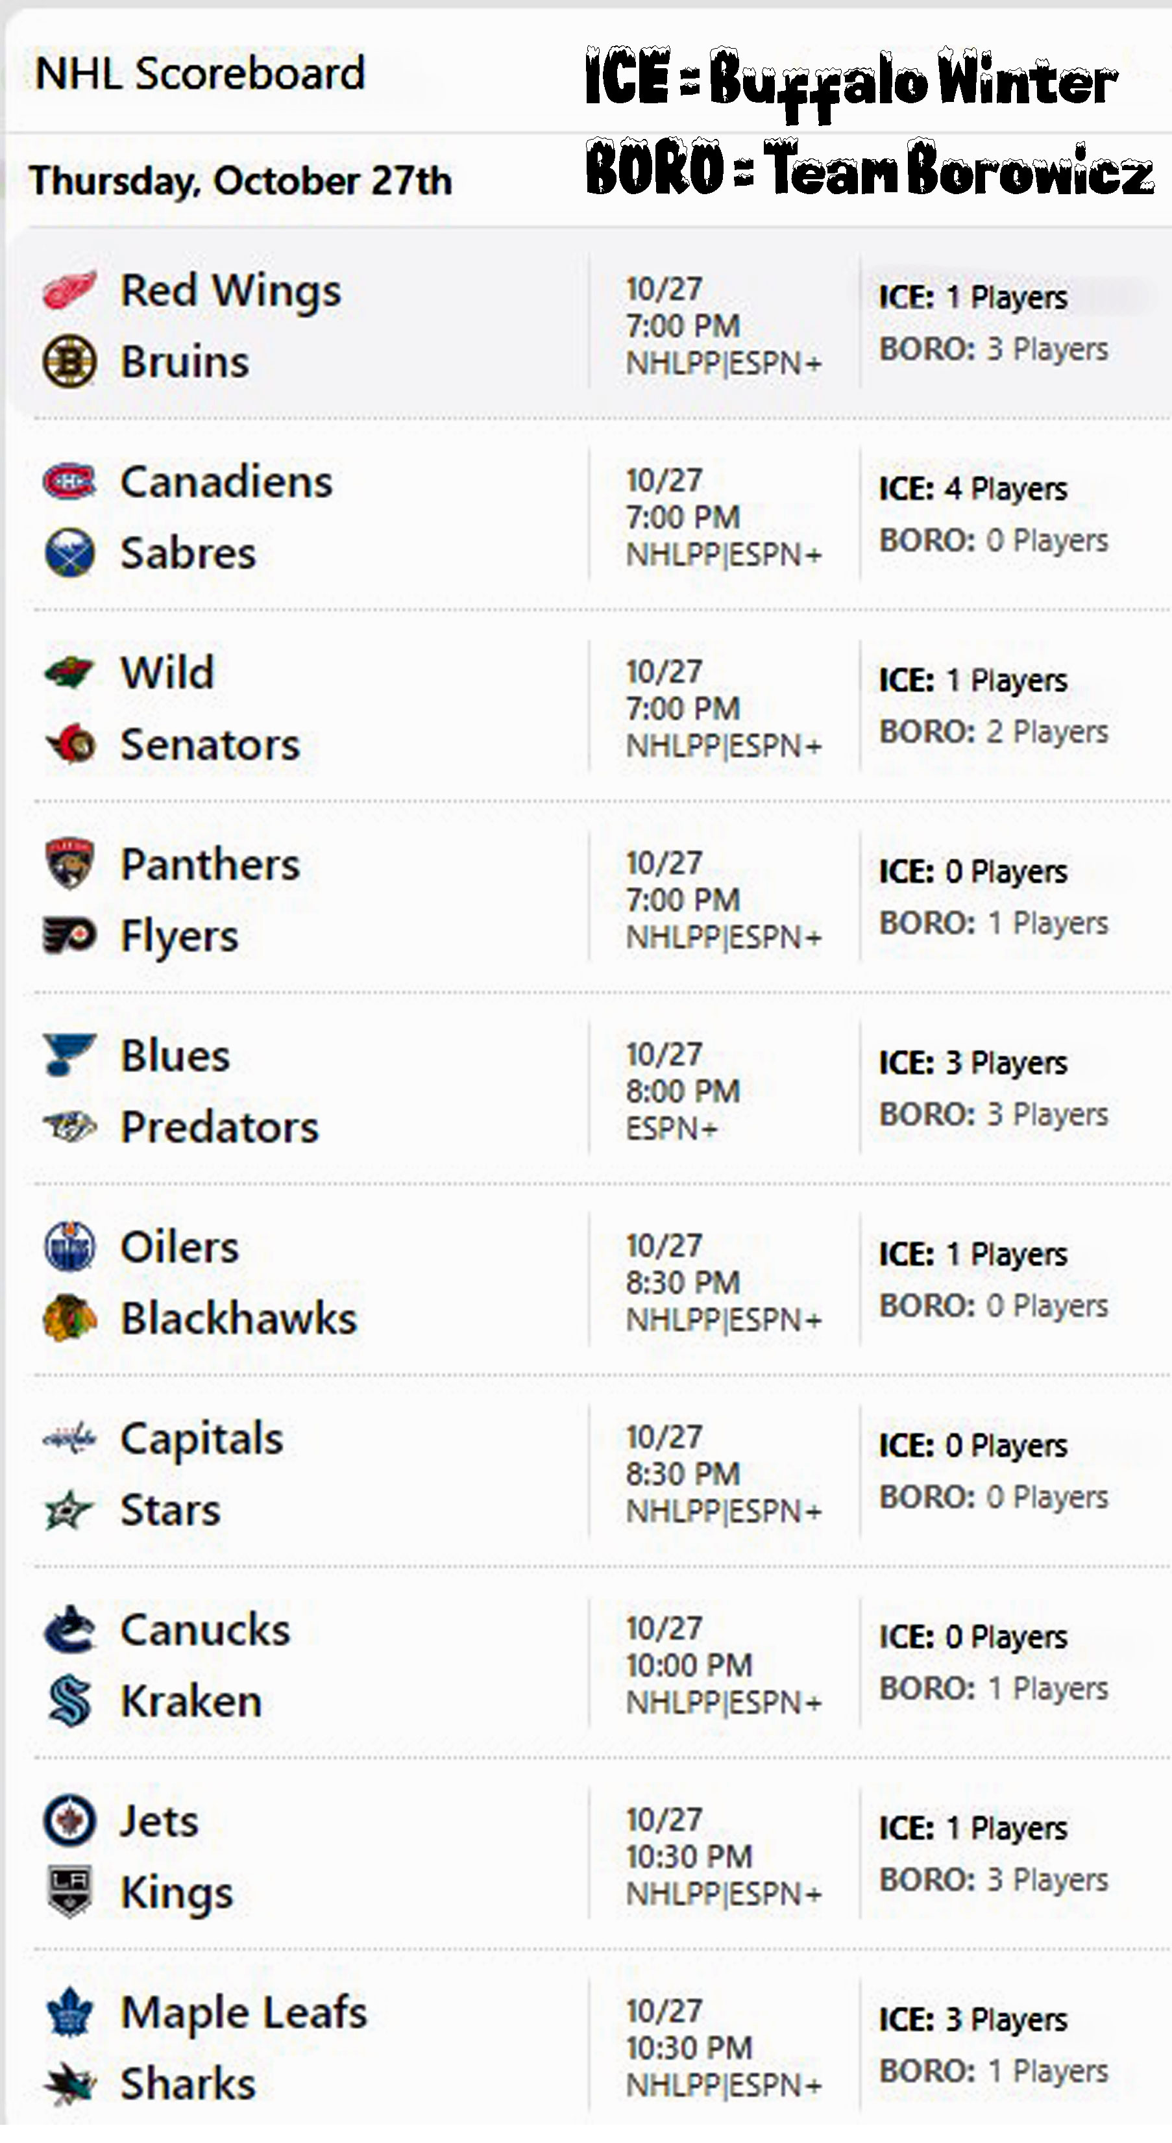Open the Oilers team link
This screenshot has height=2143, width=1172.
(x=180, y=1247)
